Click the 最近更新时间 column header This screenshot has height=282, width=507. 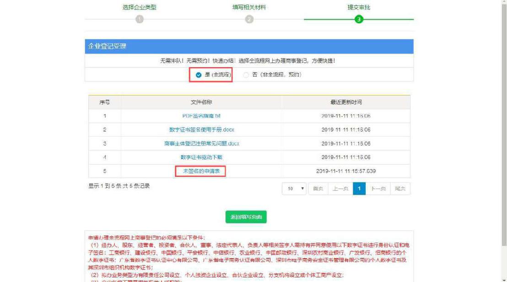point(346,102)
